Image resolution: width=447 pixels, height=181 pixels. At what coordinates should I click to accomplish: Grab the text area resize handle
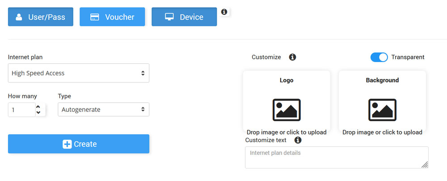point(425,165)
